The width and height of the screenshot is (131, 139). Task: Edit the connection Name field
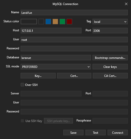(74, 13)
